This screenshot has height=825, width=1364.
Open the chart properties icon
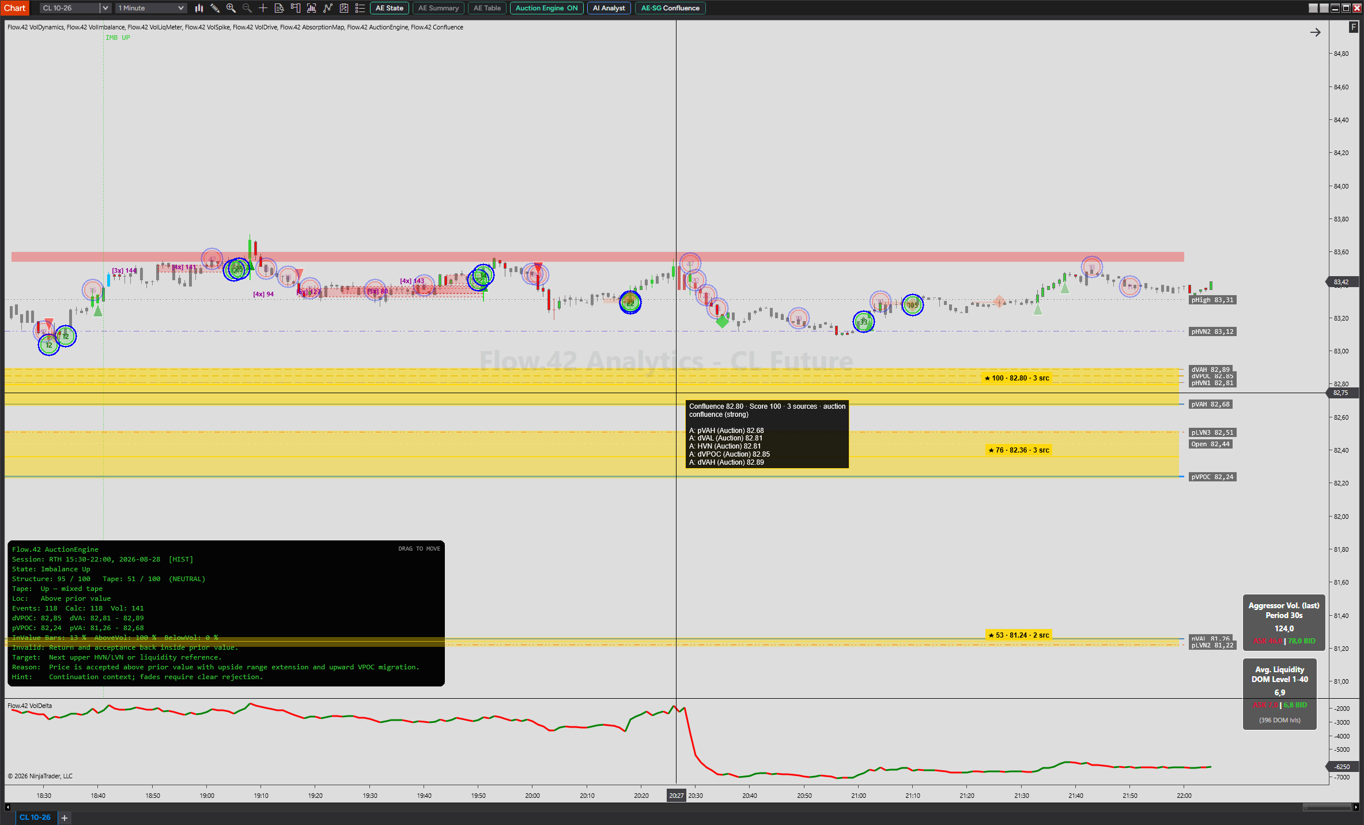344,8
